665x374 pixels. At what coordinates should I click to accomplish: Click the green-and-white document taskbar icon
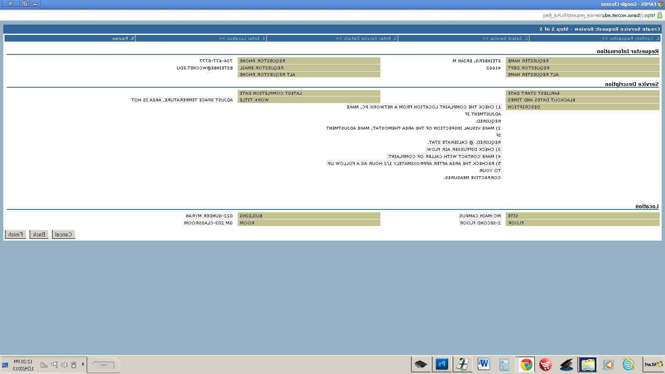pos(463,364)
